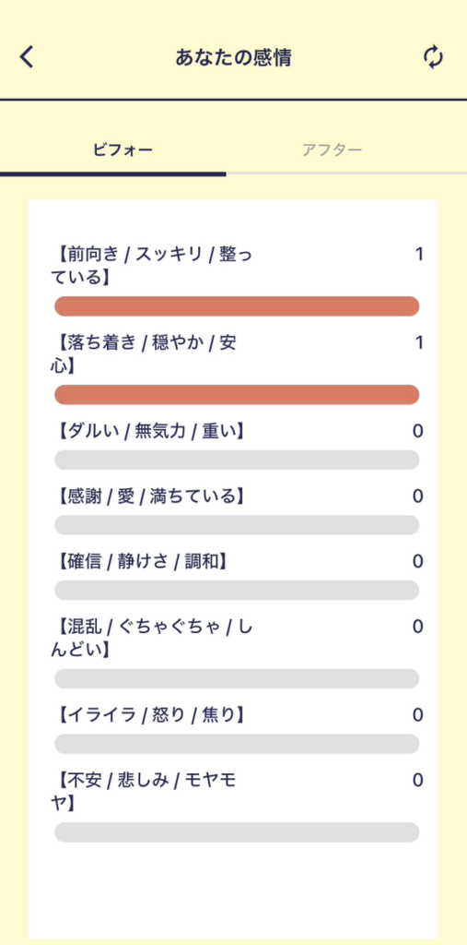Select the 落ち着き / 穏やか / 安心 label
Viewport: 467px width, 945px height.
pos(145,354)
